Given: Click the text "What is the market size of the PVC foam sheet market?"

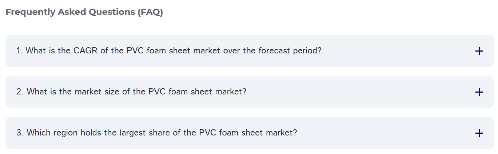Looking at the screenshot, I should pyautogui.click(x=136, y=92).
